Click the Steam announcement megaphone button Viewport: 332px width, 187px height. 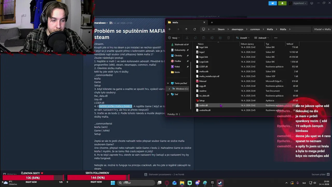point(273,3)
